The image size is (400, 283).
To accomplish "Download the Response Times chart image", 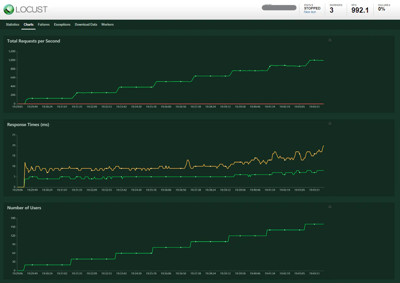I will 330,123.
